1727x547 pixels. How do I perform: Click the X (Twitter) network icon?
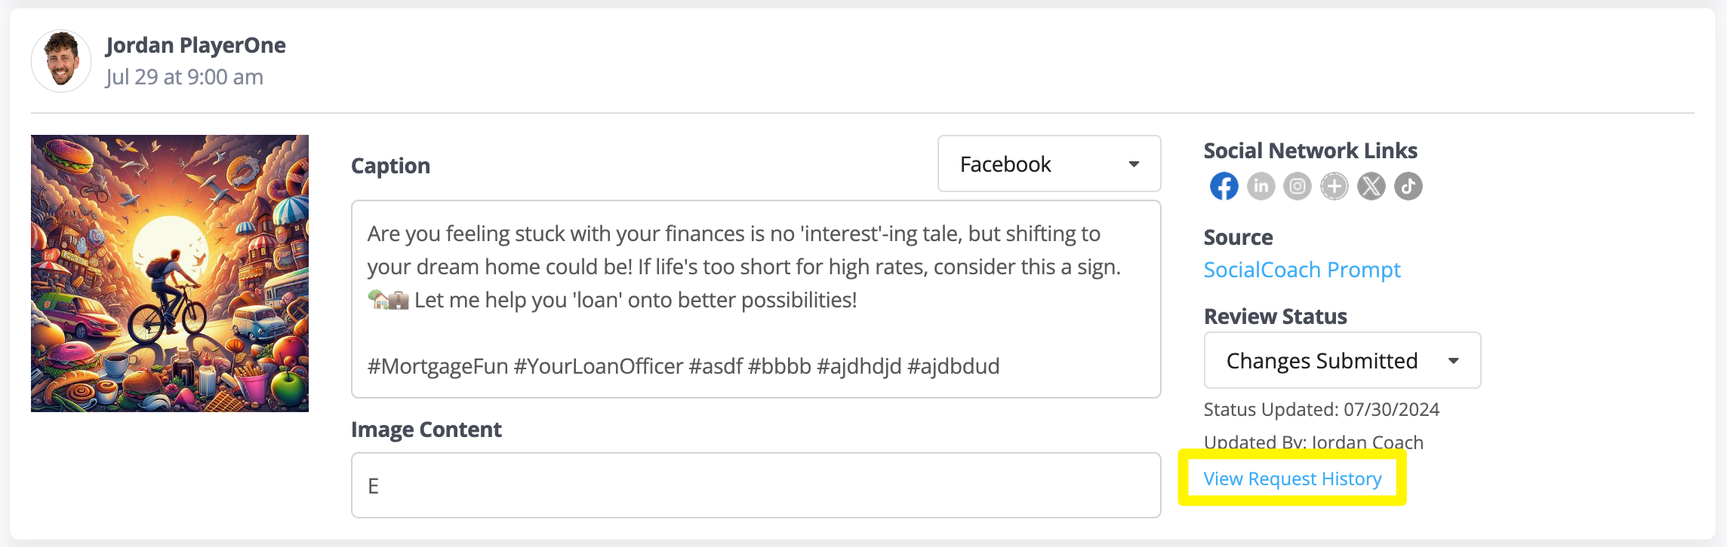(x=1371, y=186)
